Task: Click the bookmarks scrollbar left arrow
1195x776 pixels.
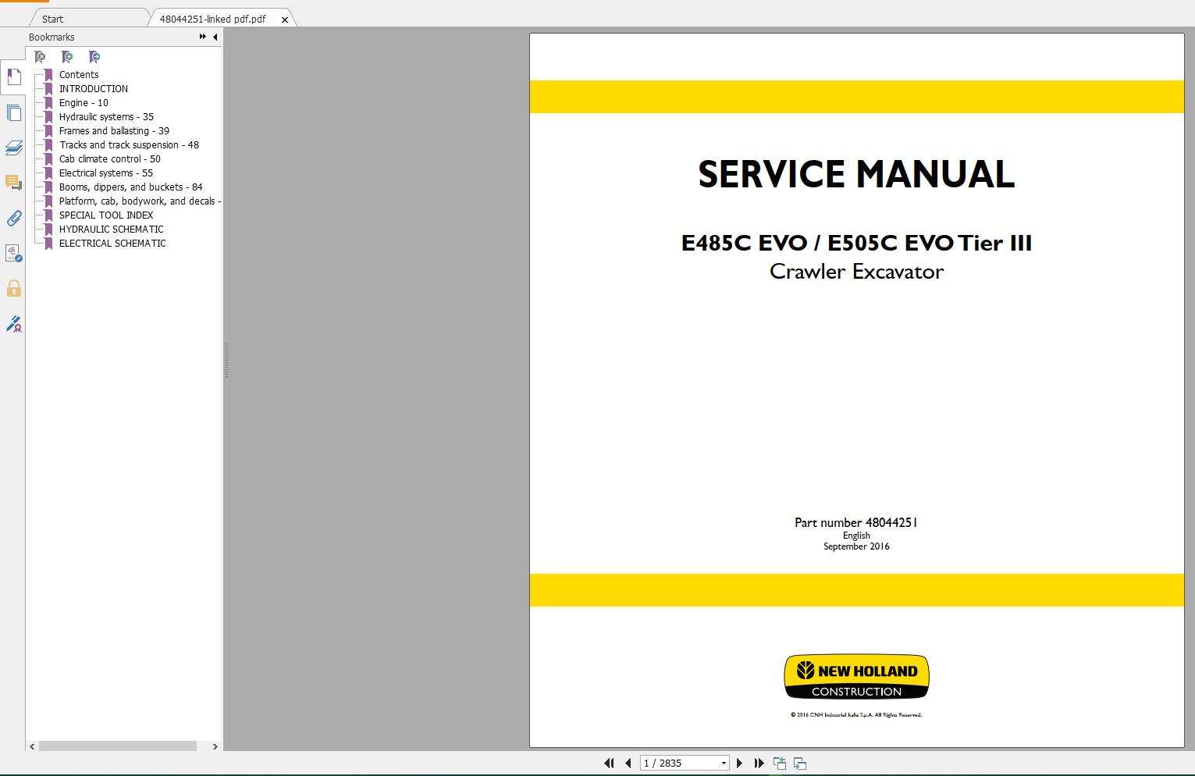Action: 32,746
